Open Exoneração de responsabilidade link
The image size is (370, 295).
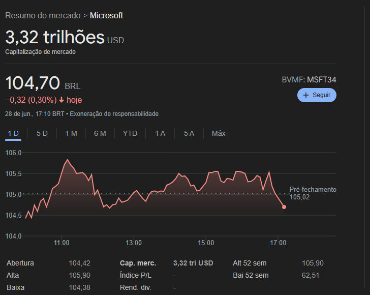click(x=114, y=114)
